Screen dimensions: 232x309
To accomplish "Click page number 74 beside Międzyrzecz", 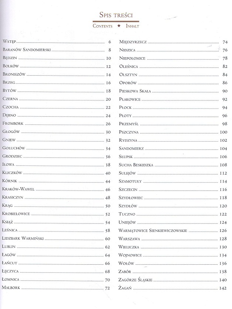I will pyautogui.click(x=225, y=42).
